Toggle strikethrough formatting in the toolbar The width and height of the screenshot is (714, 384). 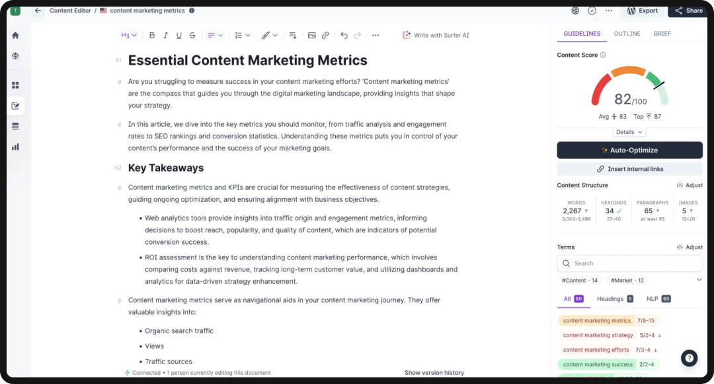point(192,35)
